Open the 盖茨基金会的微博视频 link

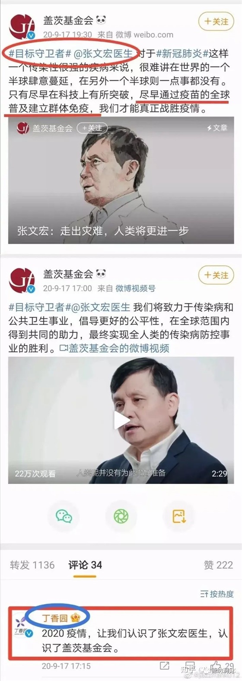pos(115,348)
